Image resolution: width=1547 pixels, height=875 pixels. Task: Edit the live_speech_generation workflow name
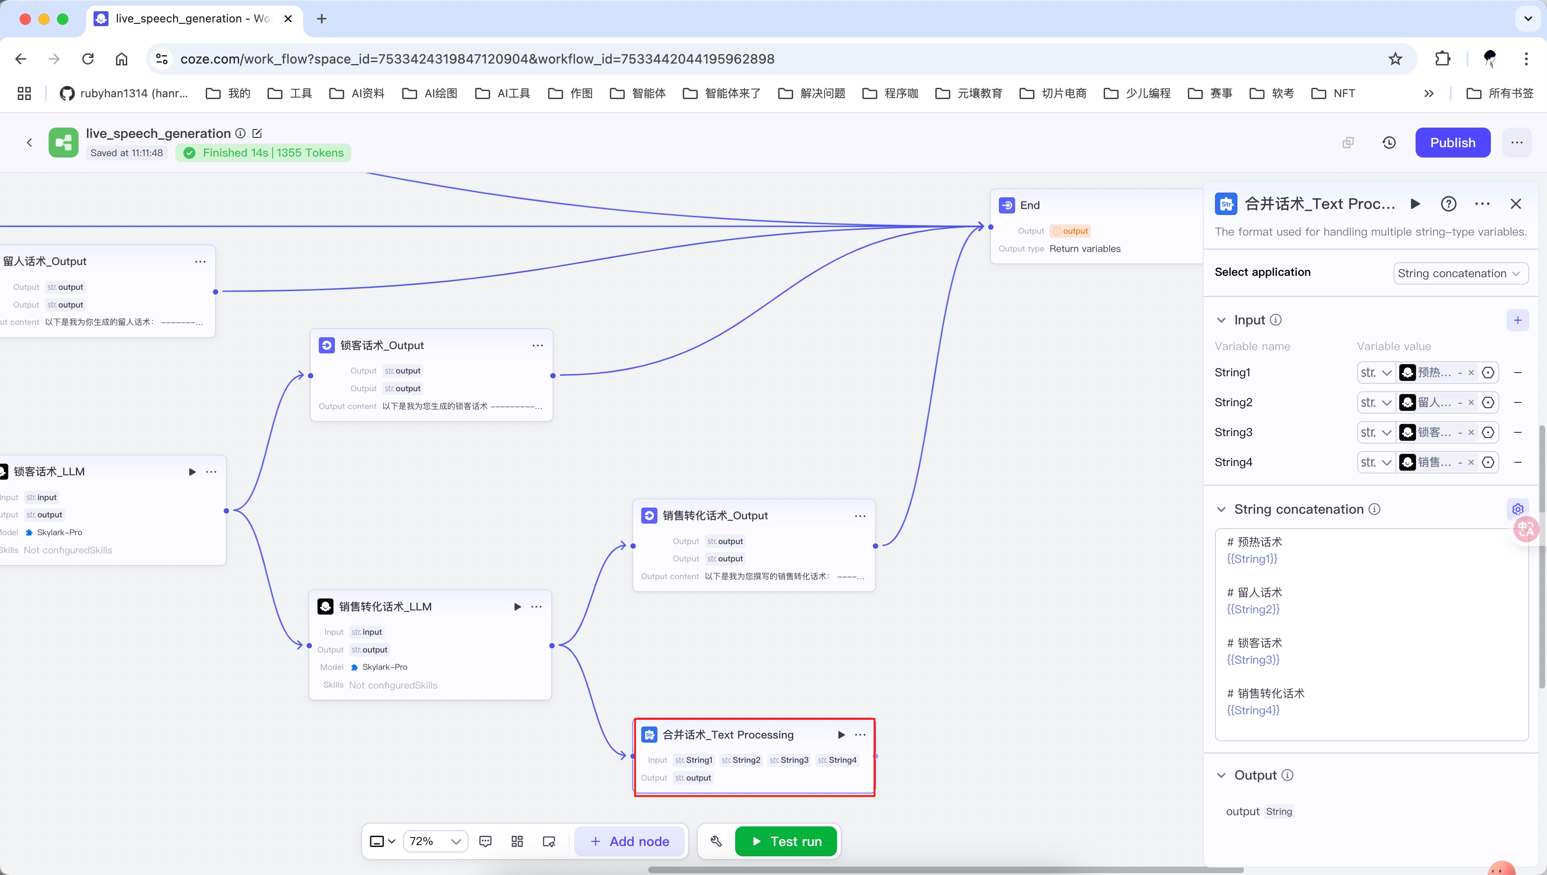pos(257,133)
